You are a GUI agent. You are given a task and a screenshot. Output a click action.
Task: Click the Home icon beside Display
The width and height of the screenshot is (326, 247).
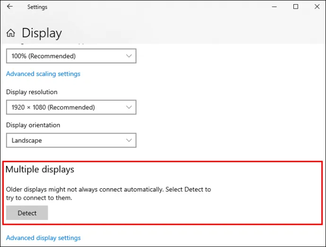11,33
